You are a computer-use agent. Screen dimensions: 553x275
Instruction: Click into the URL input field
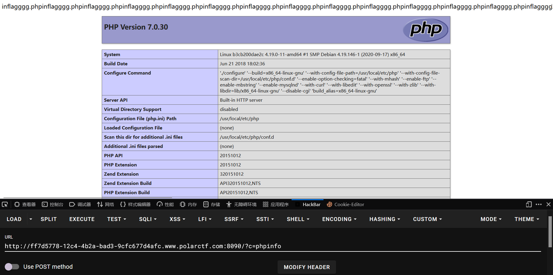tap(273, 246)
